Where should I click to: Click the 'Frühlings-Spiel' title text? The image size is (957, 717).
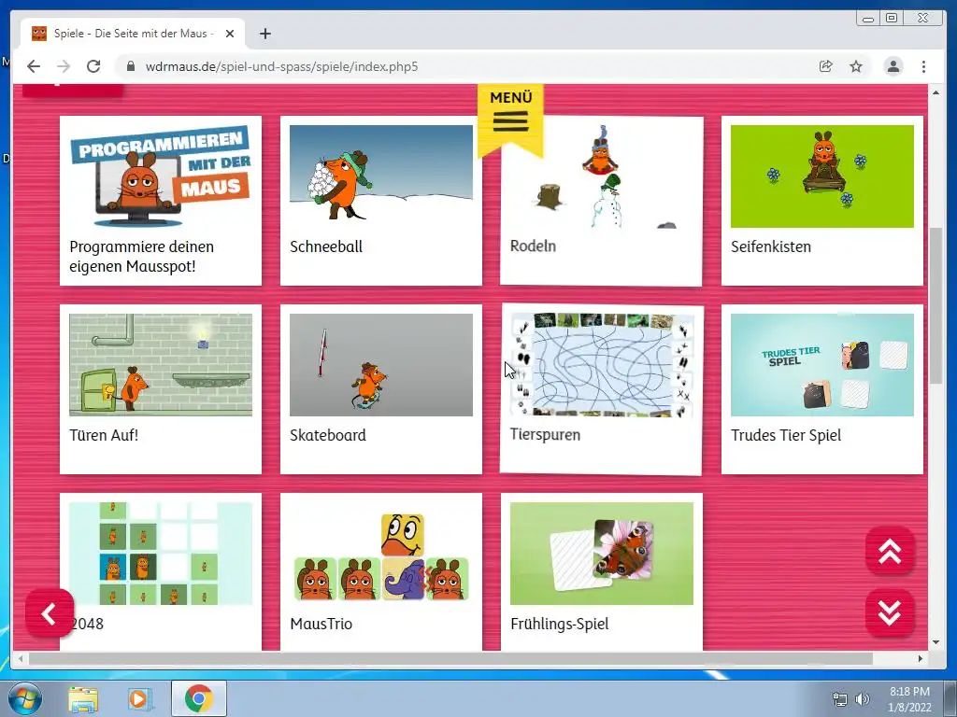click(x=560, y=625)
